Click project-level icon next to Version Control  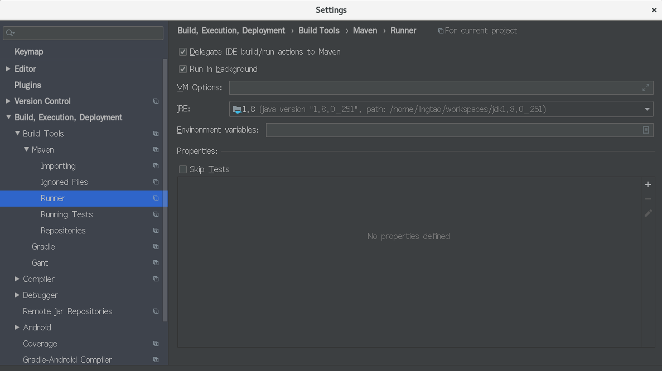[156, 101]
